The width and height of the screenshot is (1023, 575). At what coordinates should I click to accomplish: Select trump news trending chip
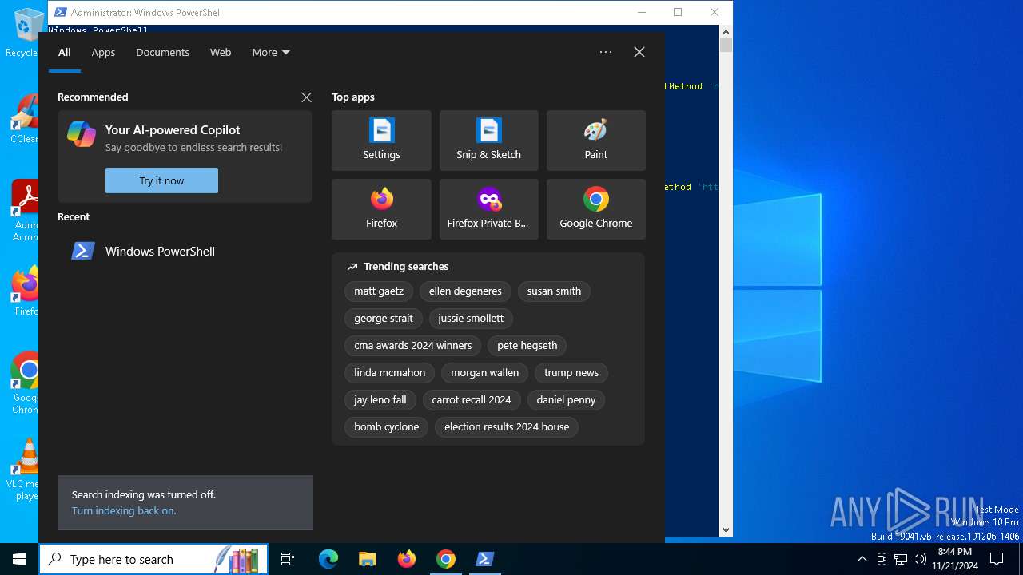click(571, 373)
